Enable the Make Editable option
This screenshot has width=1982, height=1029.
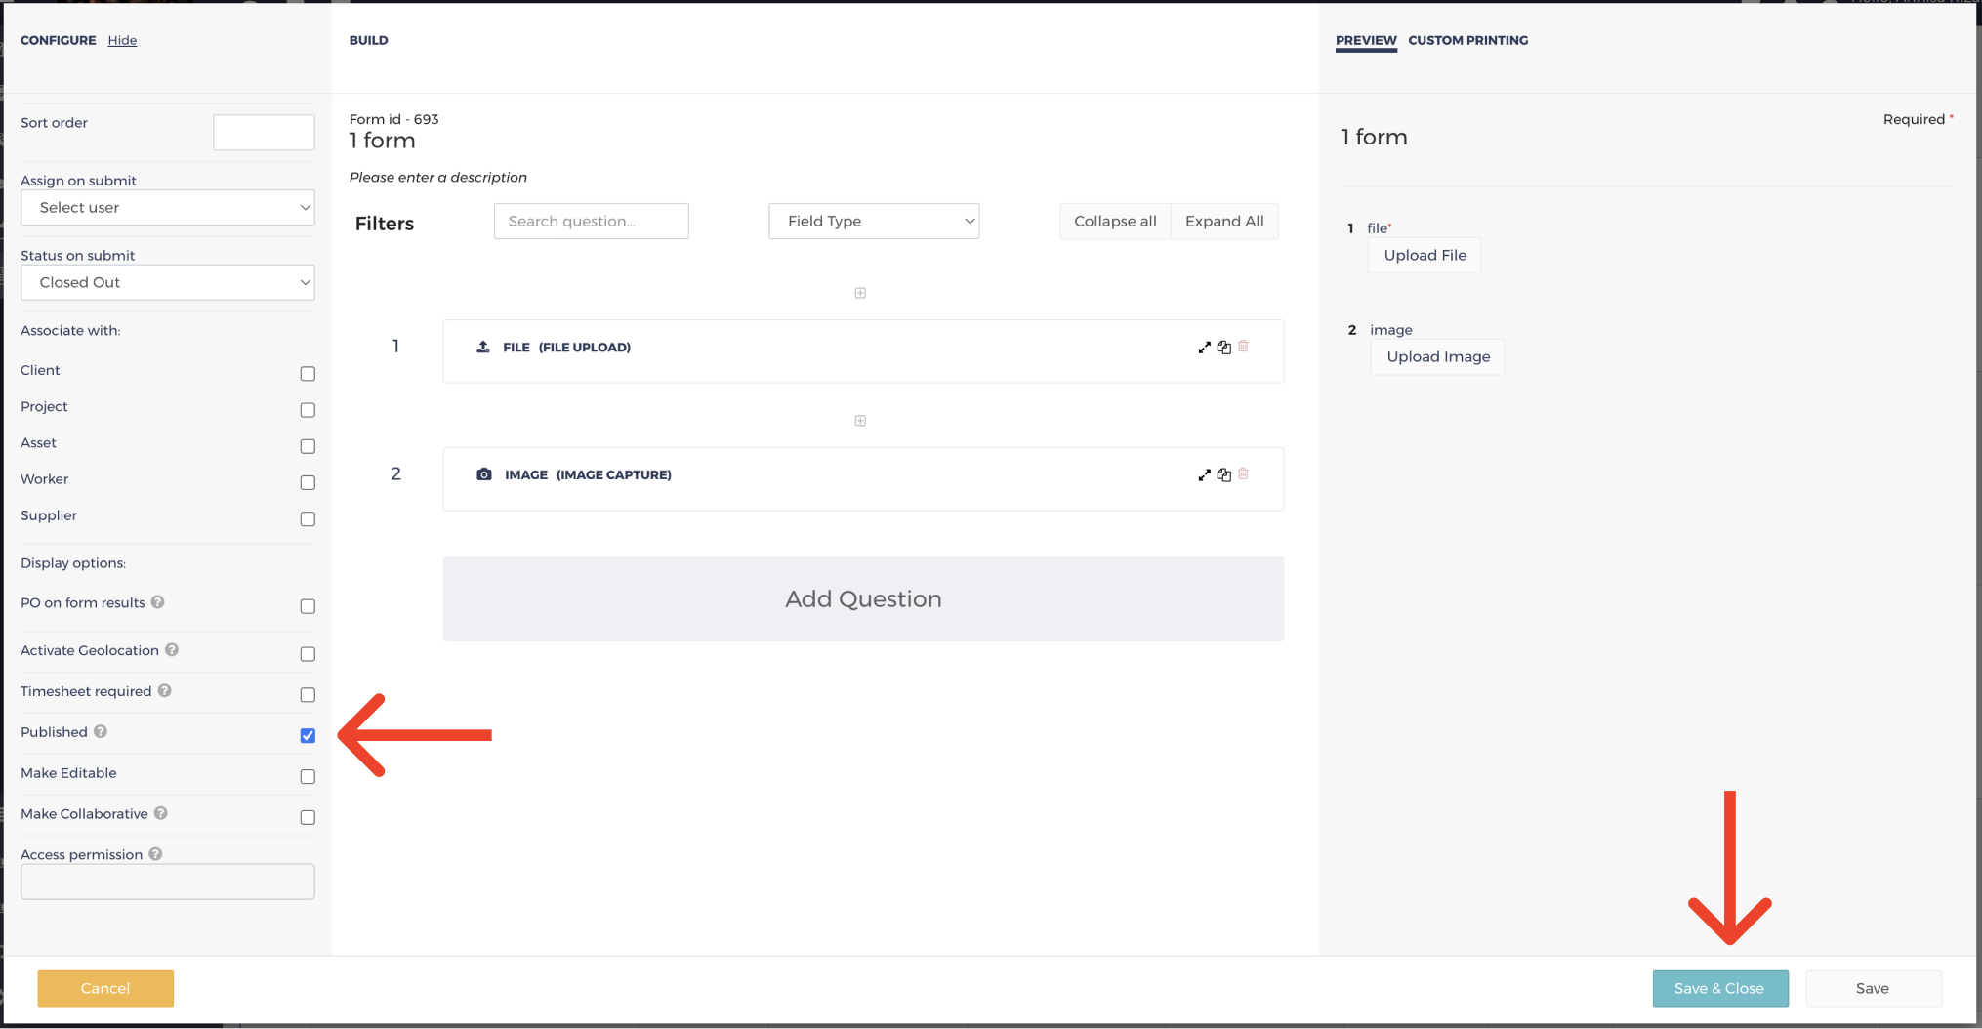pyautogui.click(x=308, y=776)
